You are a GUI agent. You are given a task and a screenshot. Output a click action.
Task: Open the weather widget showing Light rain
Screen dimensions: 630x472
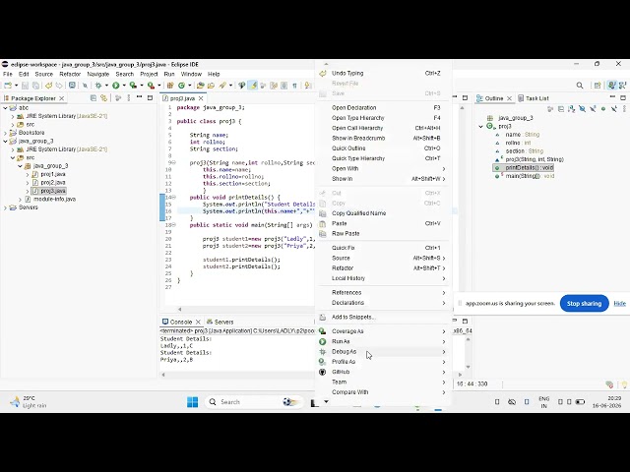[x=29, y=402]
